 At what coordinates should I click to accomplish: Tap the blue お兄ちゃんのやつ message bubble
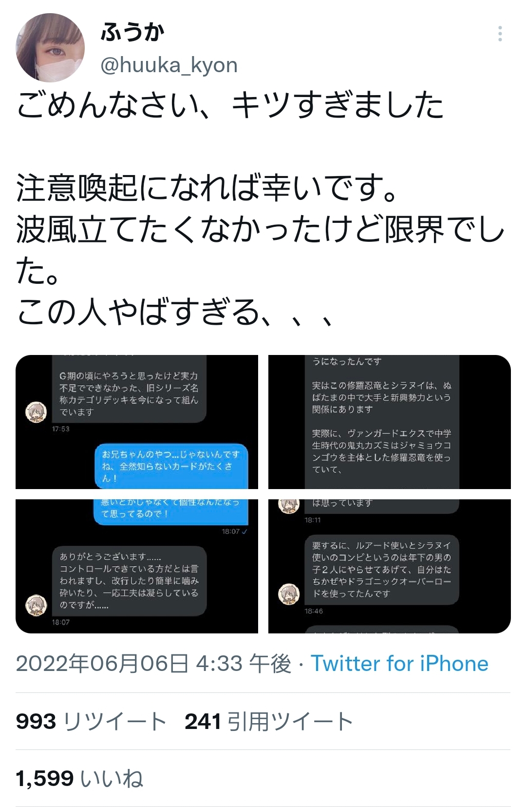point(171,466)
